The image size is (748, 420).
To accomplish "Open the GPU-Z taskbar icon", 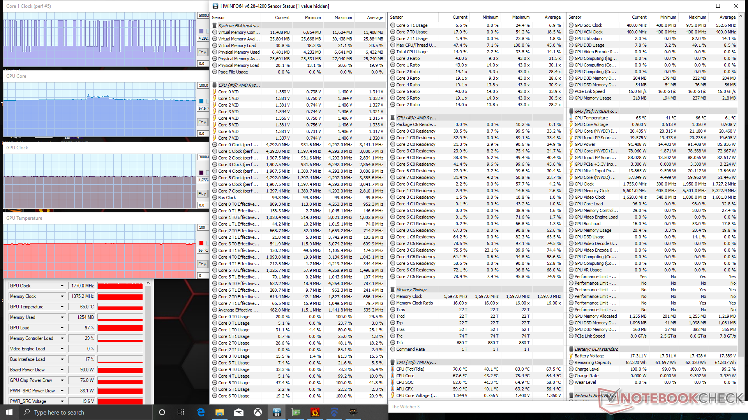I will (x=296, y=412).
